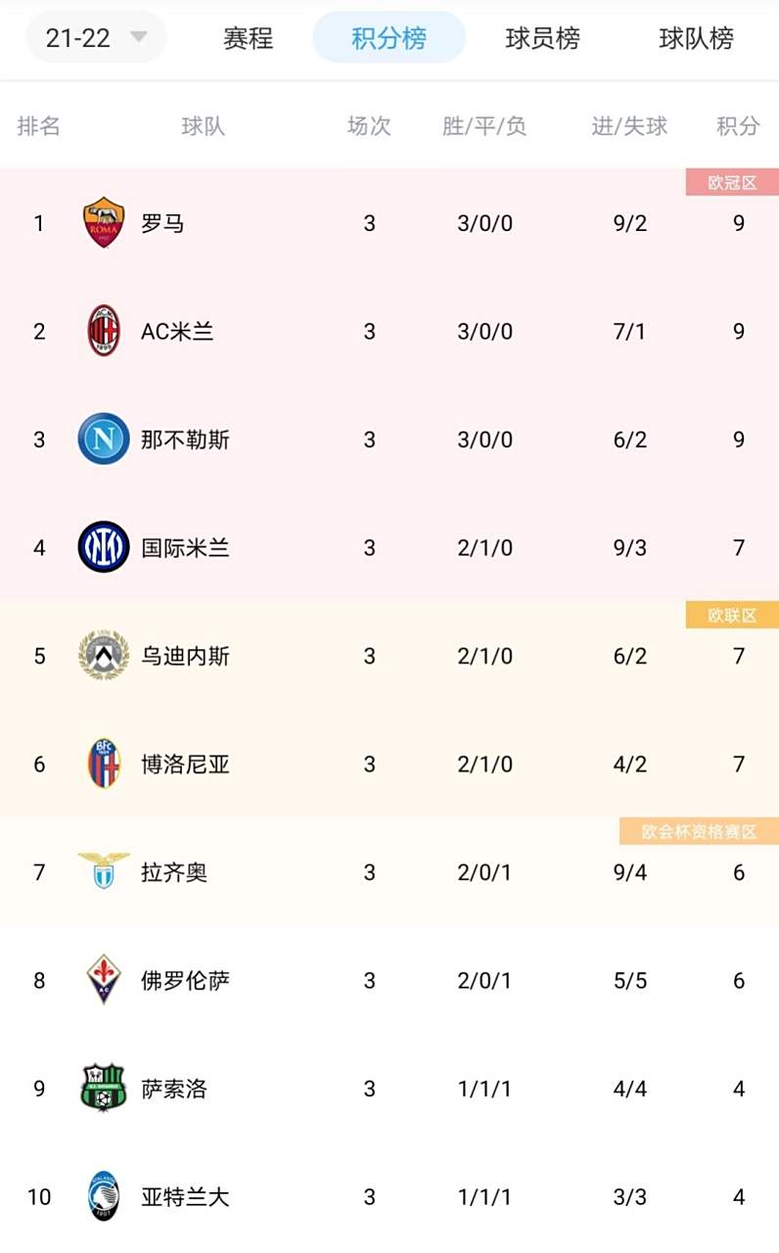
Task: Open the 国际米兰 team link
Action: pyautogui.click(x=185, y=547)
